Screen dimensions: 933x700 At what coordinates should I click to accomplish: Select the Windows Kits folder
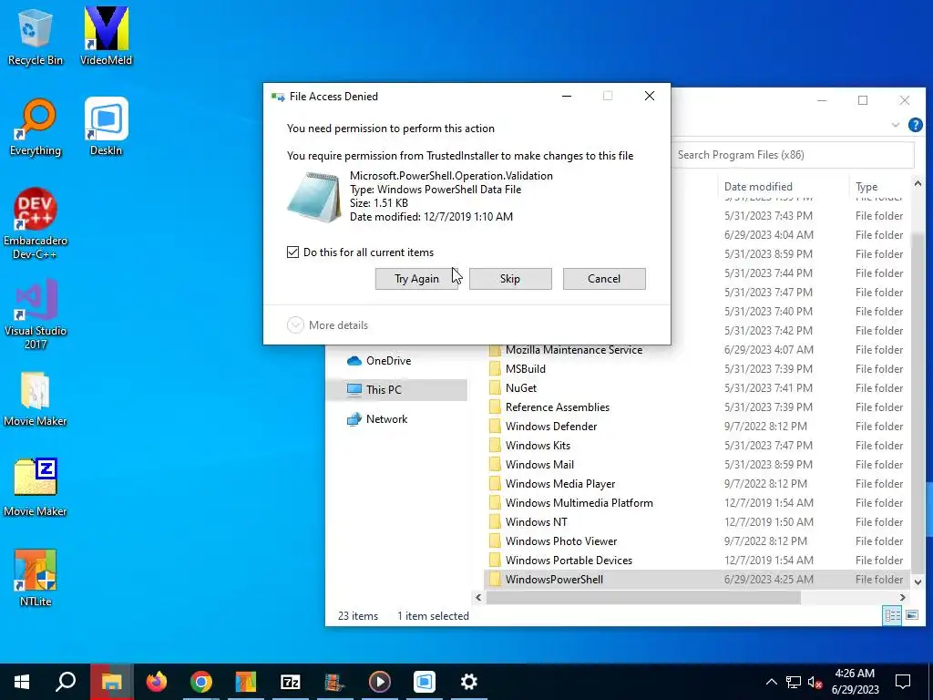(x=696, y=445)
